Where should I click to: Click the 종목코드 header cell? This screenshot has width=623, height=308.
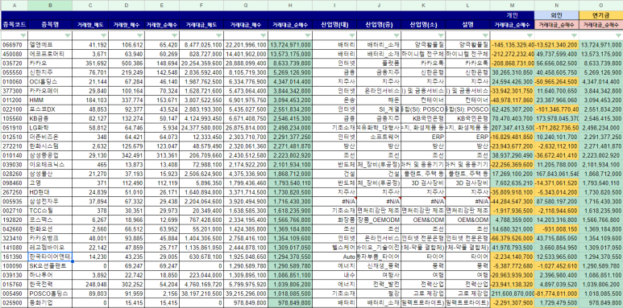point(15,25)
